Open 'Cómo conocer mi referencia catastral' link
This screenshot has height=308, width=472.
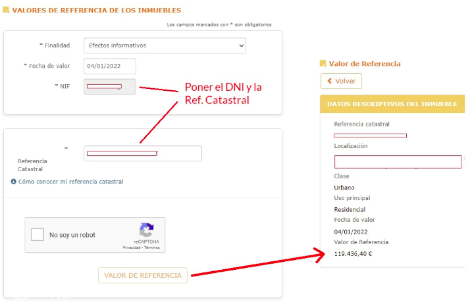click(70, 182)
